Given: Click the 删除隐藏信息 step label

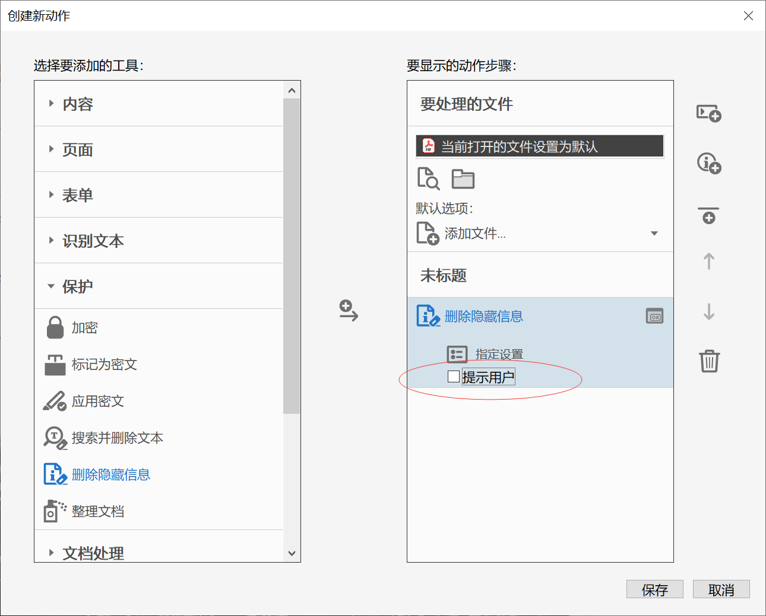Looking at the screenshot, I should 484,317.
